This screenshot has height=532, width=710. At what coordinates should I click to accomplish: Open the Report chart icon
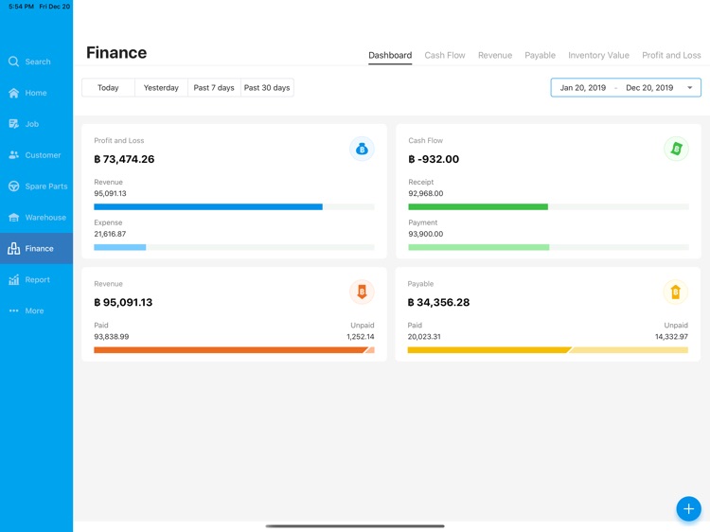coord(13,279)
